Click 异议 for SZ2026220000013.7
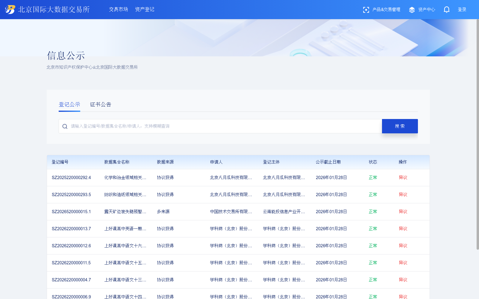479x299 pixels. pos(403,229)
